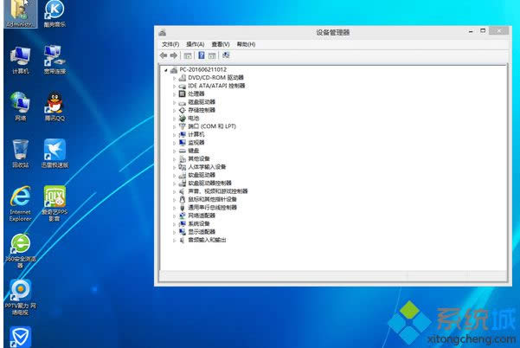520x348 pixels.
Task: Select the 网络 desktop icon
Action: click(x=21, y=106)
